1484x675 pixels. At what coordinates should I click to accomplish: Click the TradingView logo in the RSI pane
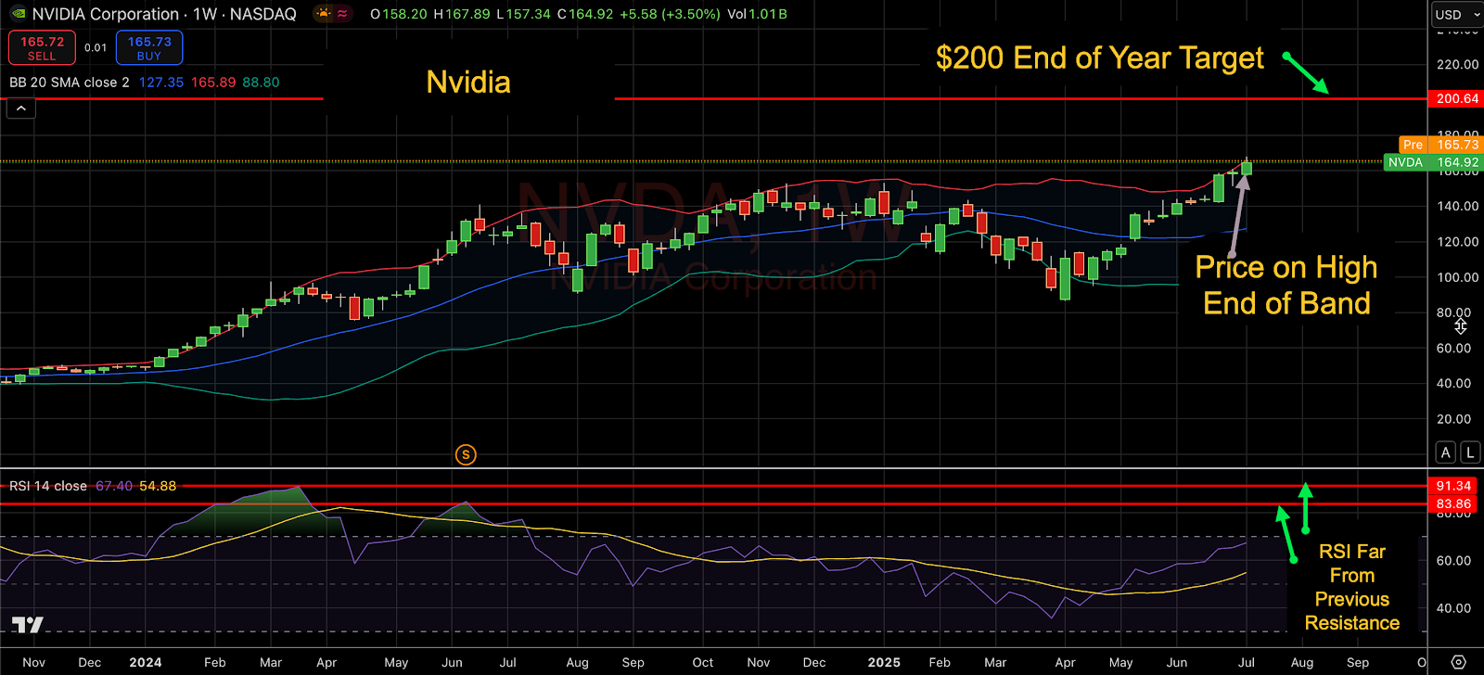coord(28,625)
